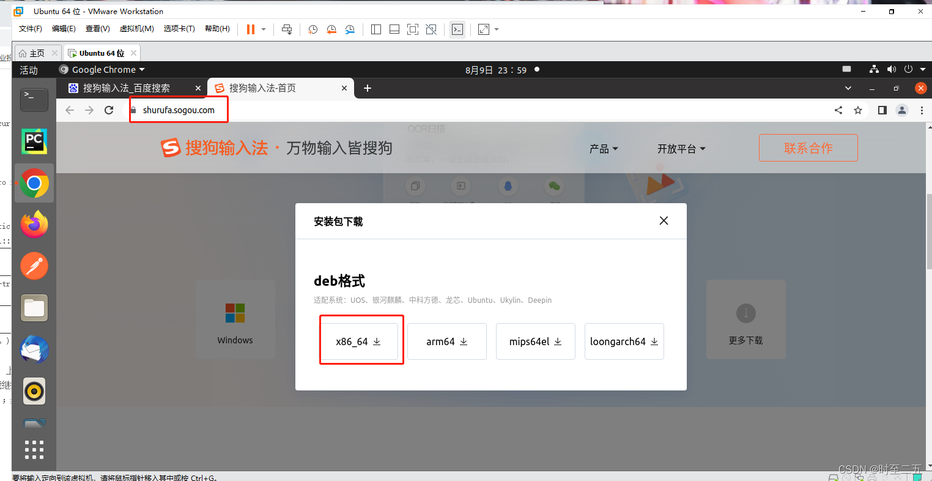Open the 查看(V) menu
Viewport: 932px width, 481px height.
coord(98,29)
